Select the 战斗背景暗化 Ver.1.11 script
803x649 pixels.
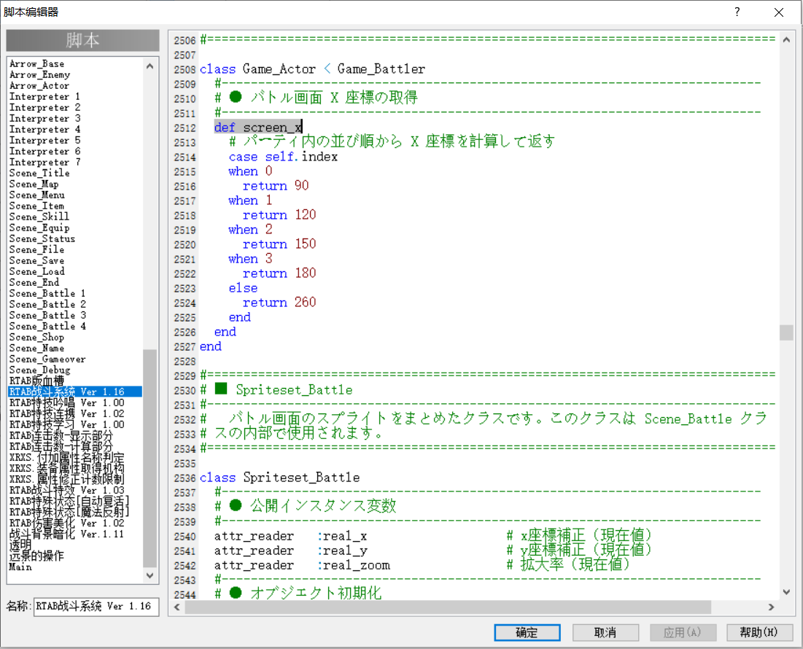click(75, 534)
